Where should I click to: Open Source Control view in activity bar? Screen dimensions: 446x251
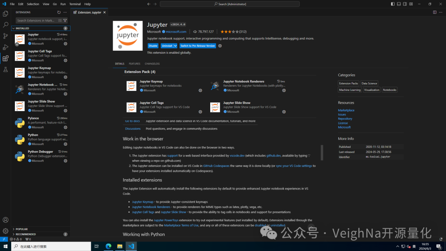(5, 36)
